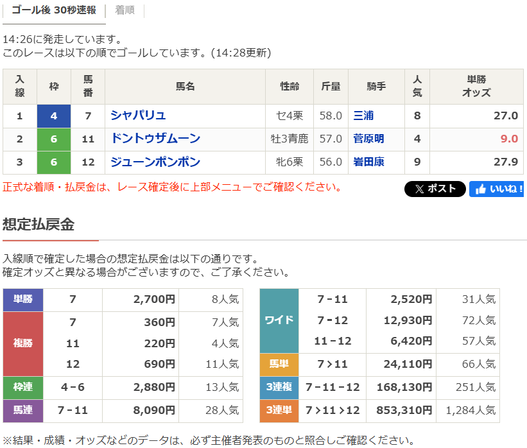The width and height of the screenshot is (527, 448).
Task: Click the 枠連 payout label
Action: click(x=22, y=388)
